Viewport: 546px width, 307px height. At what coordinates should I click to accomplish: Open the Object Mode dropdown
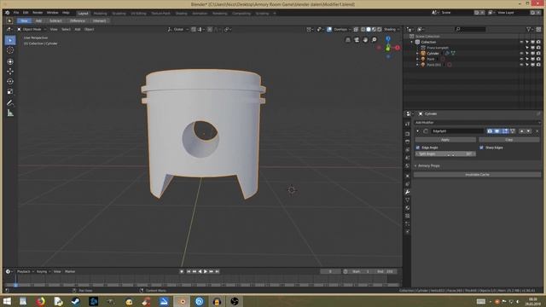tap(32, 30)
